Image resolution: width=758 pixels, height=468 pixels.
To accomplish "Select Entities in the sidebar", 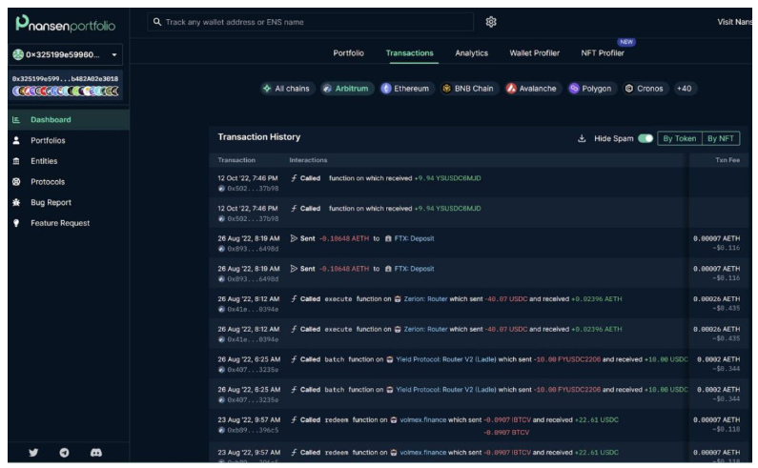I will [69, 161].
